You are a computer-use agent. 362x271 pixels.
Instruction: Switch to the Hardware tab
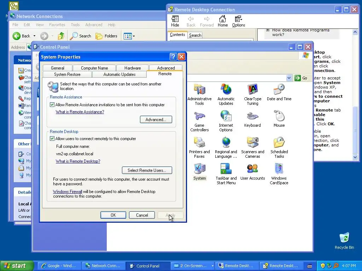pyautogui.click(x=133, y=68)
